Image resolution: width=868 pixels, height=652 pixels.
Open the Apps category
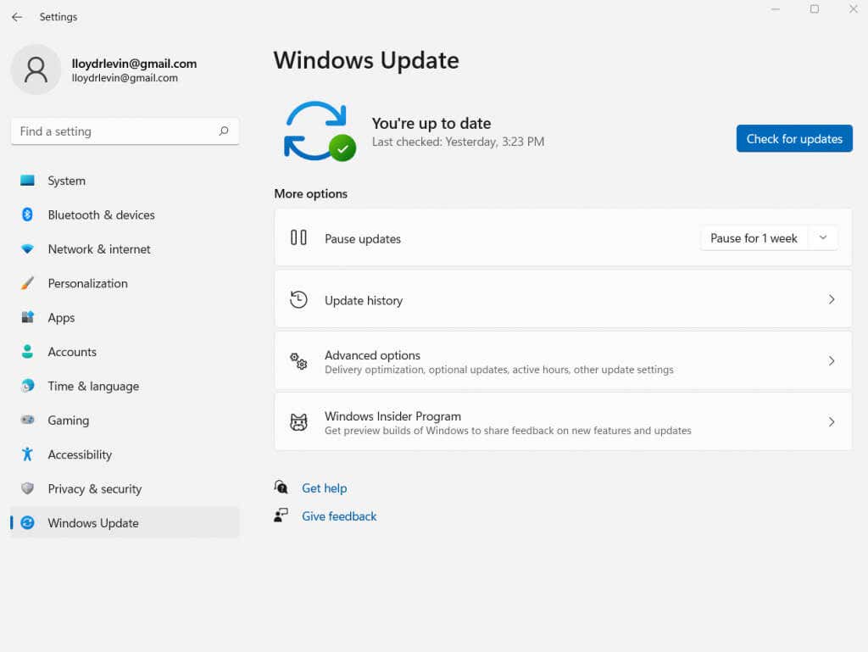(x=125, y=318)
